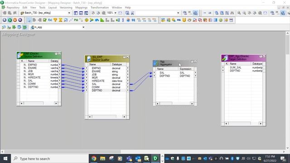
Task: Click the taskbar search box
Action: [x=50, y=158]
